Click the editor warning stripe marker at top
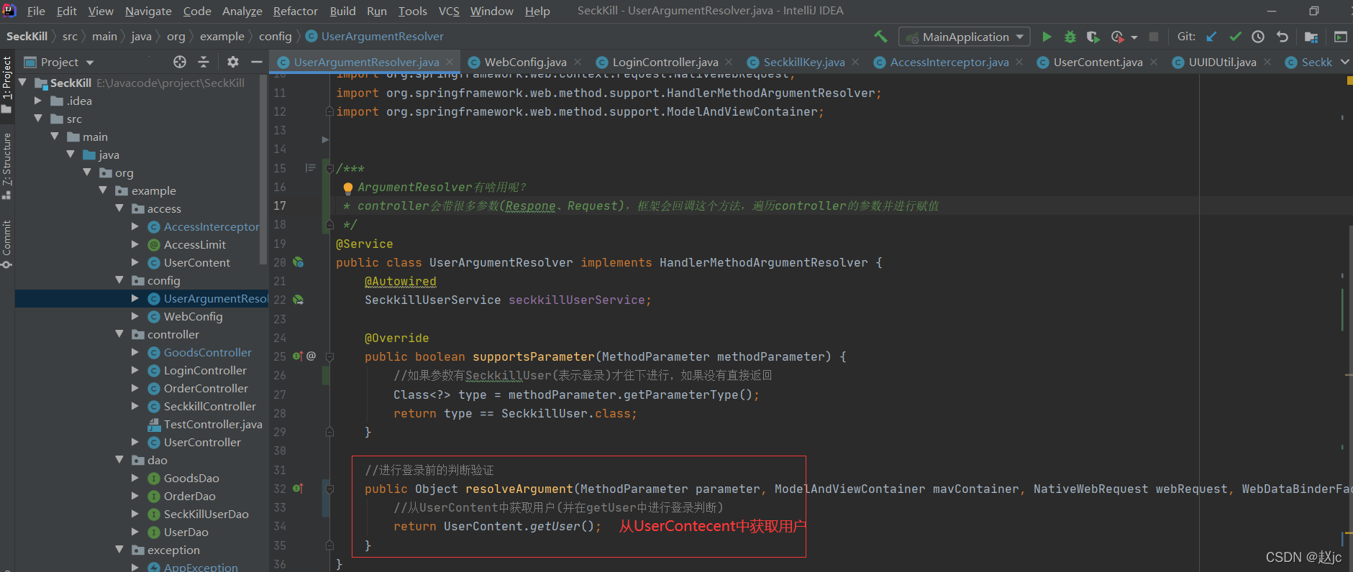Image resolution: width=1353 pixels, height=572 pixels. [1349, 81]
